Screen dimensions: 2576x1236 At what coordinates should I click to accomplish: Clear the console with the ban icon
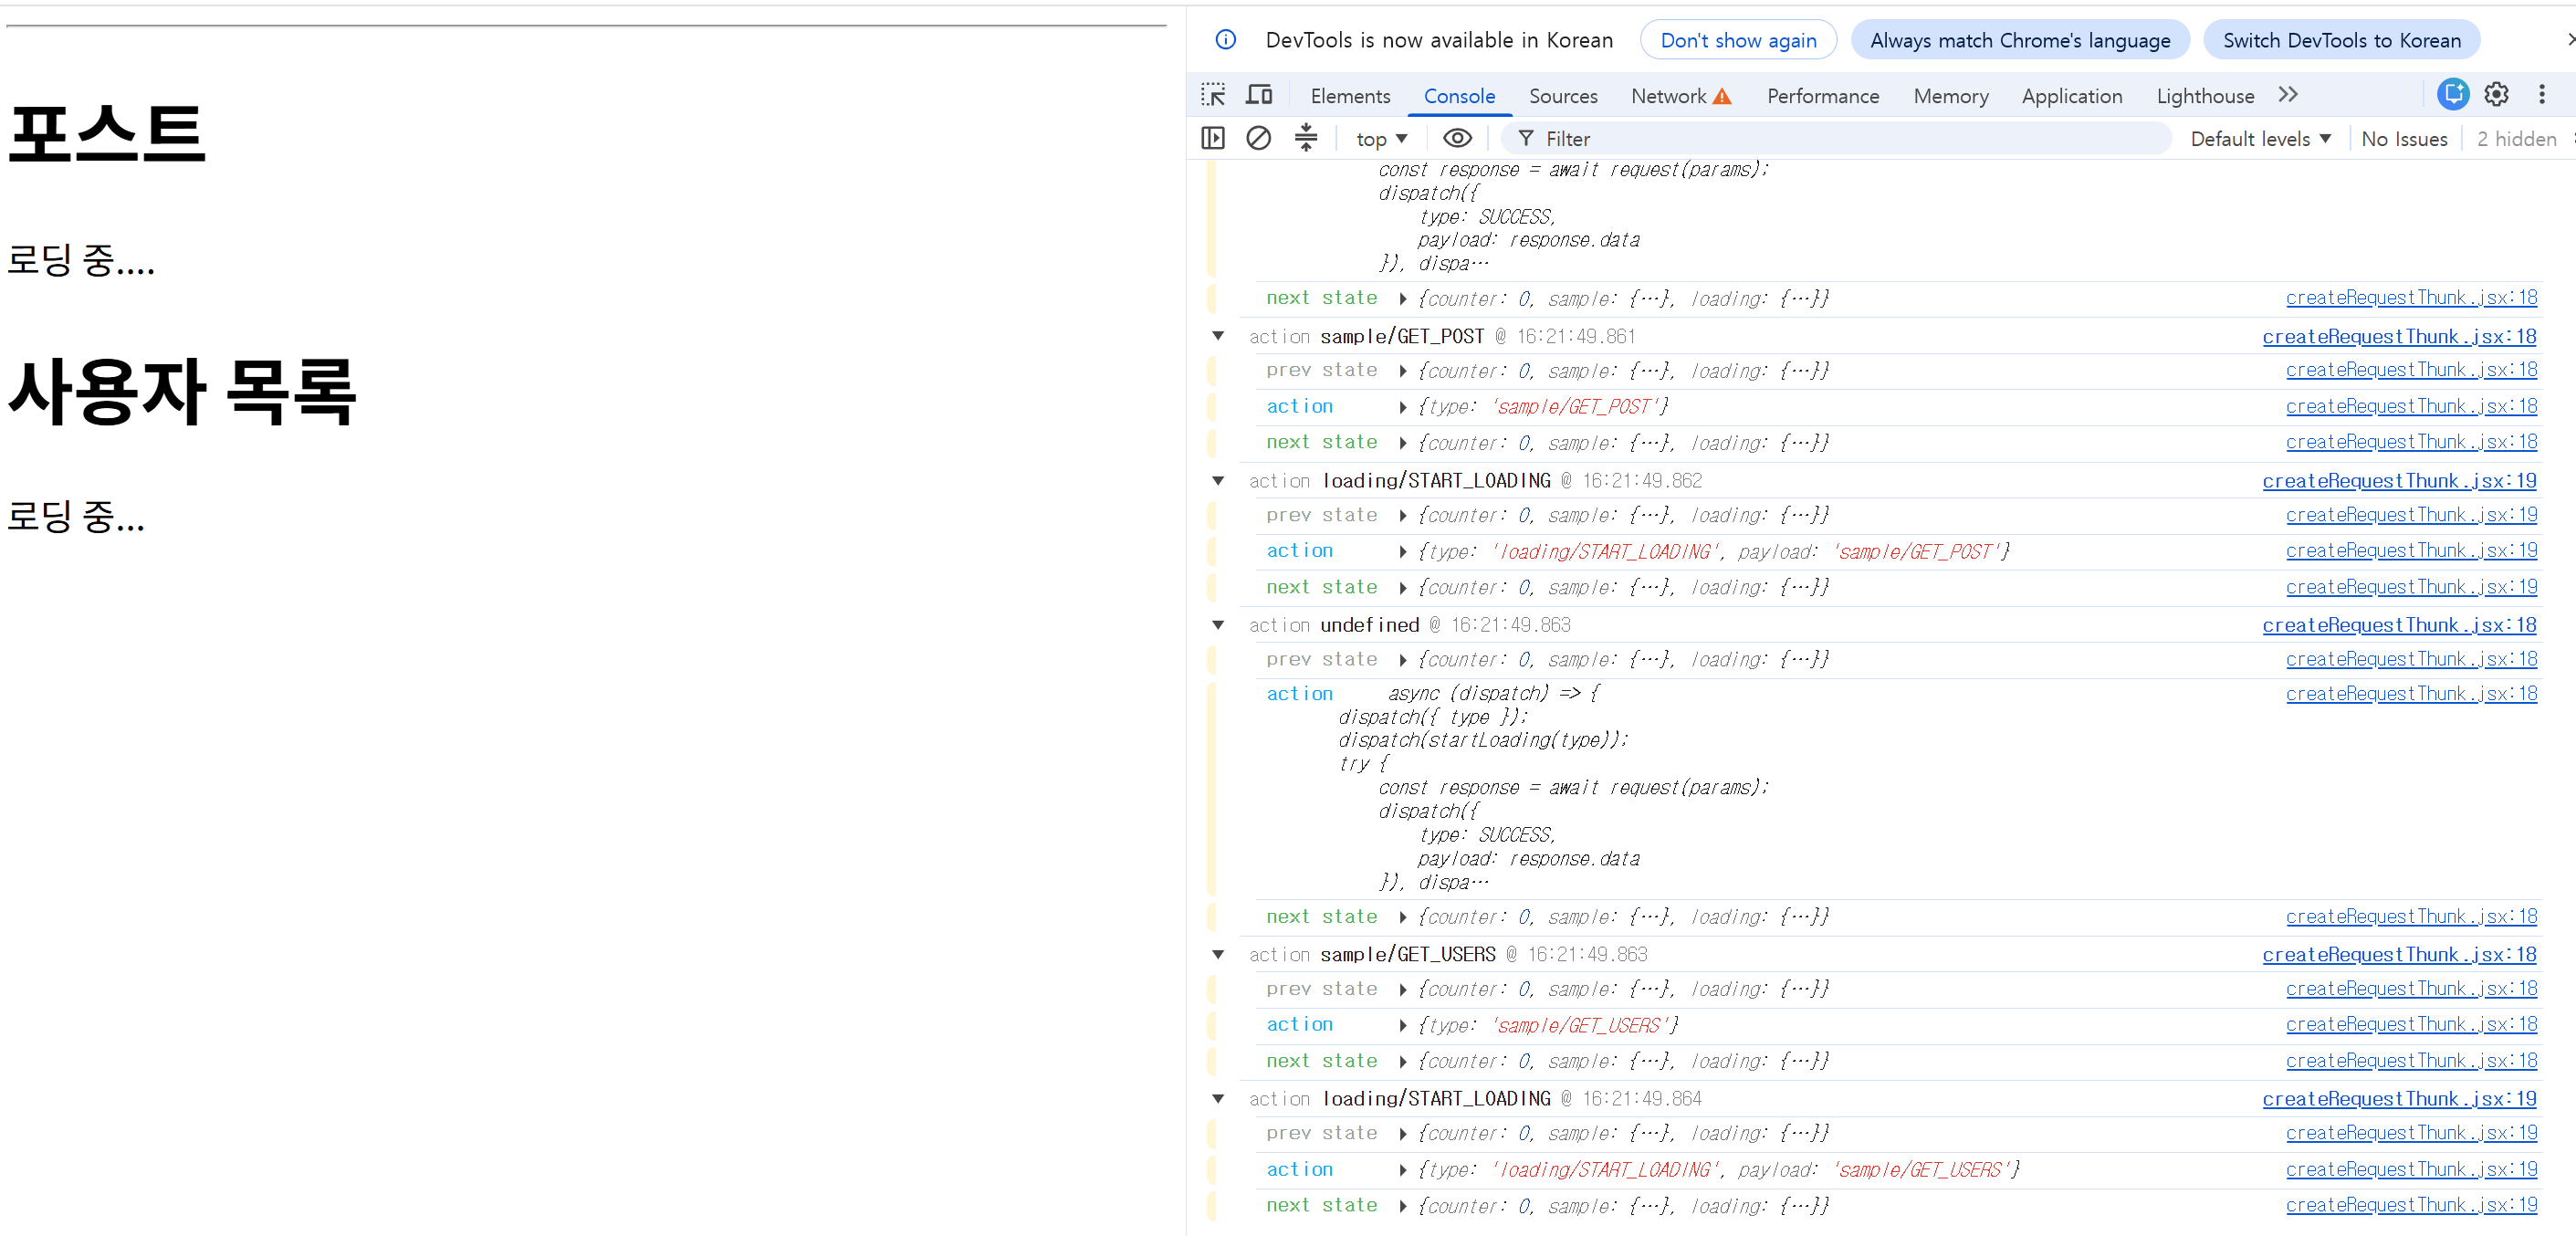point(1259,138)
